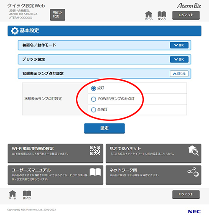This screenshot has width=209, height=222.
Task: Open the bottom 使い方 book icon
Action: pyautogui.click(x=27, y=195)
